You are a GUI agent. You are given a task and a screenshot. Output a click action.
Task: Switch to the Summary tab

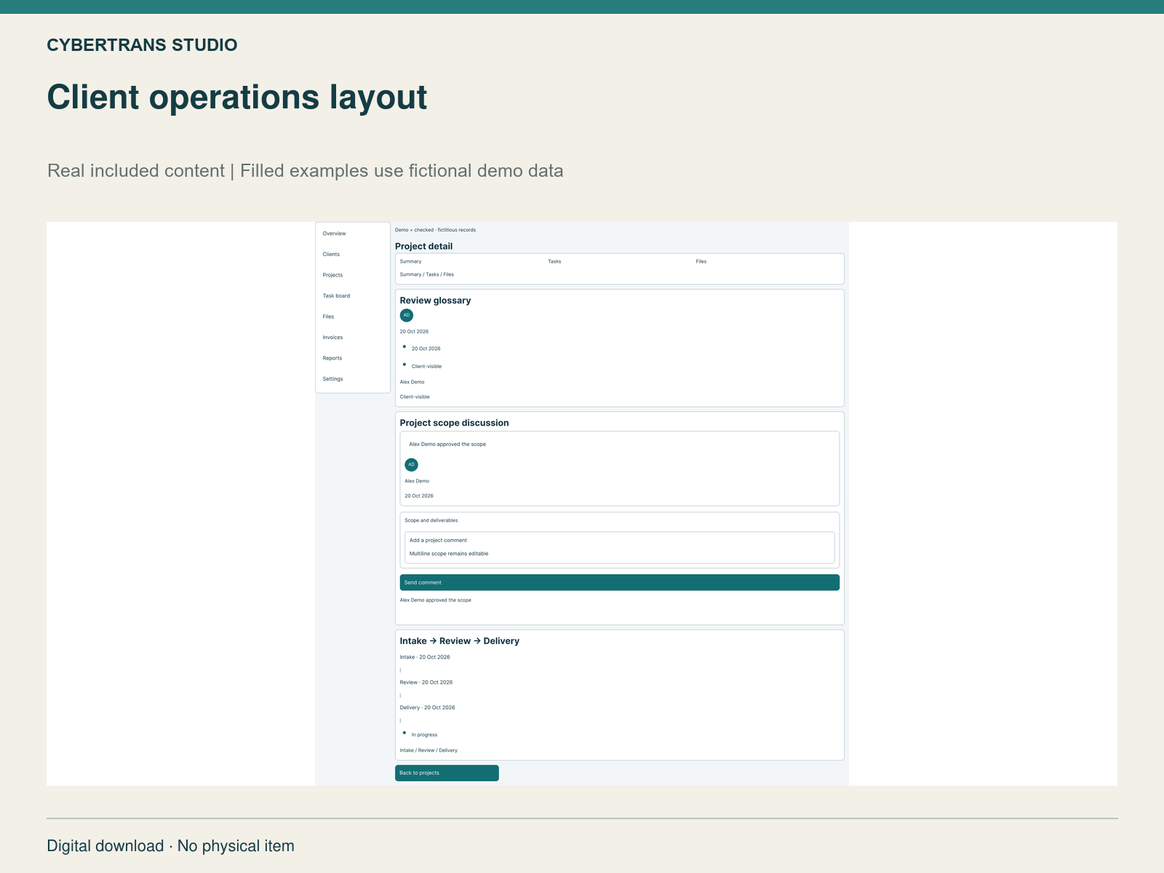(410, 261)
